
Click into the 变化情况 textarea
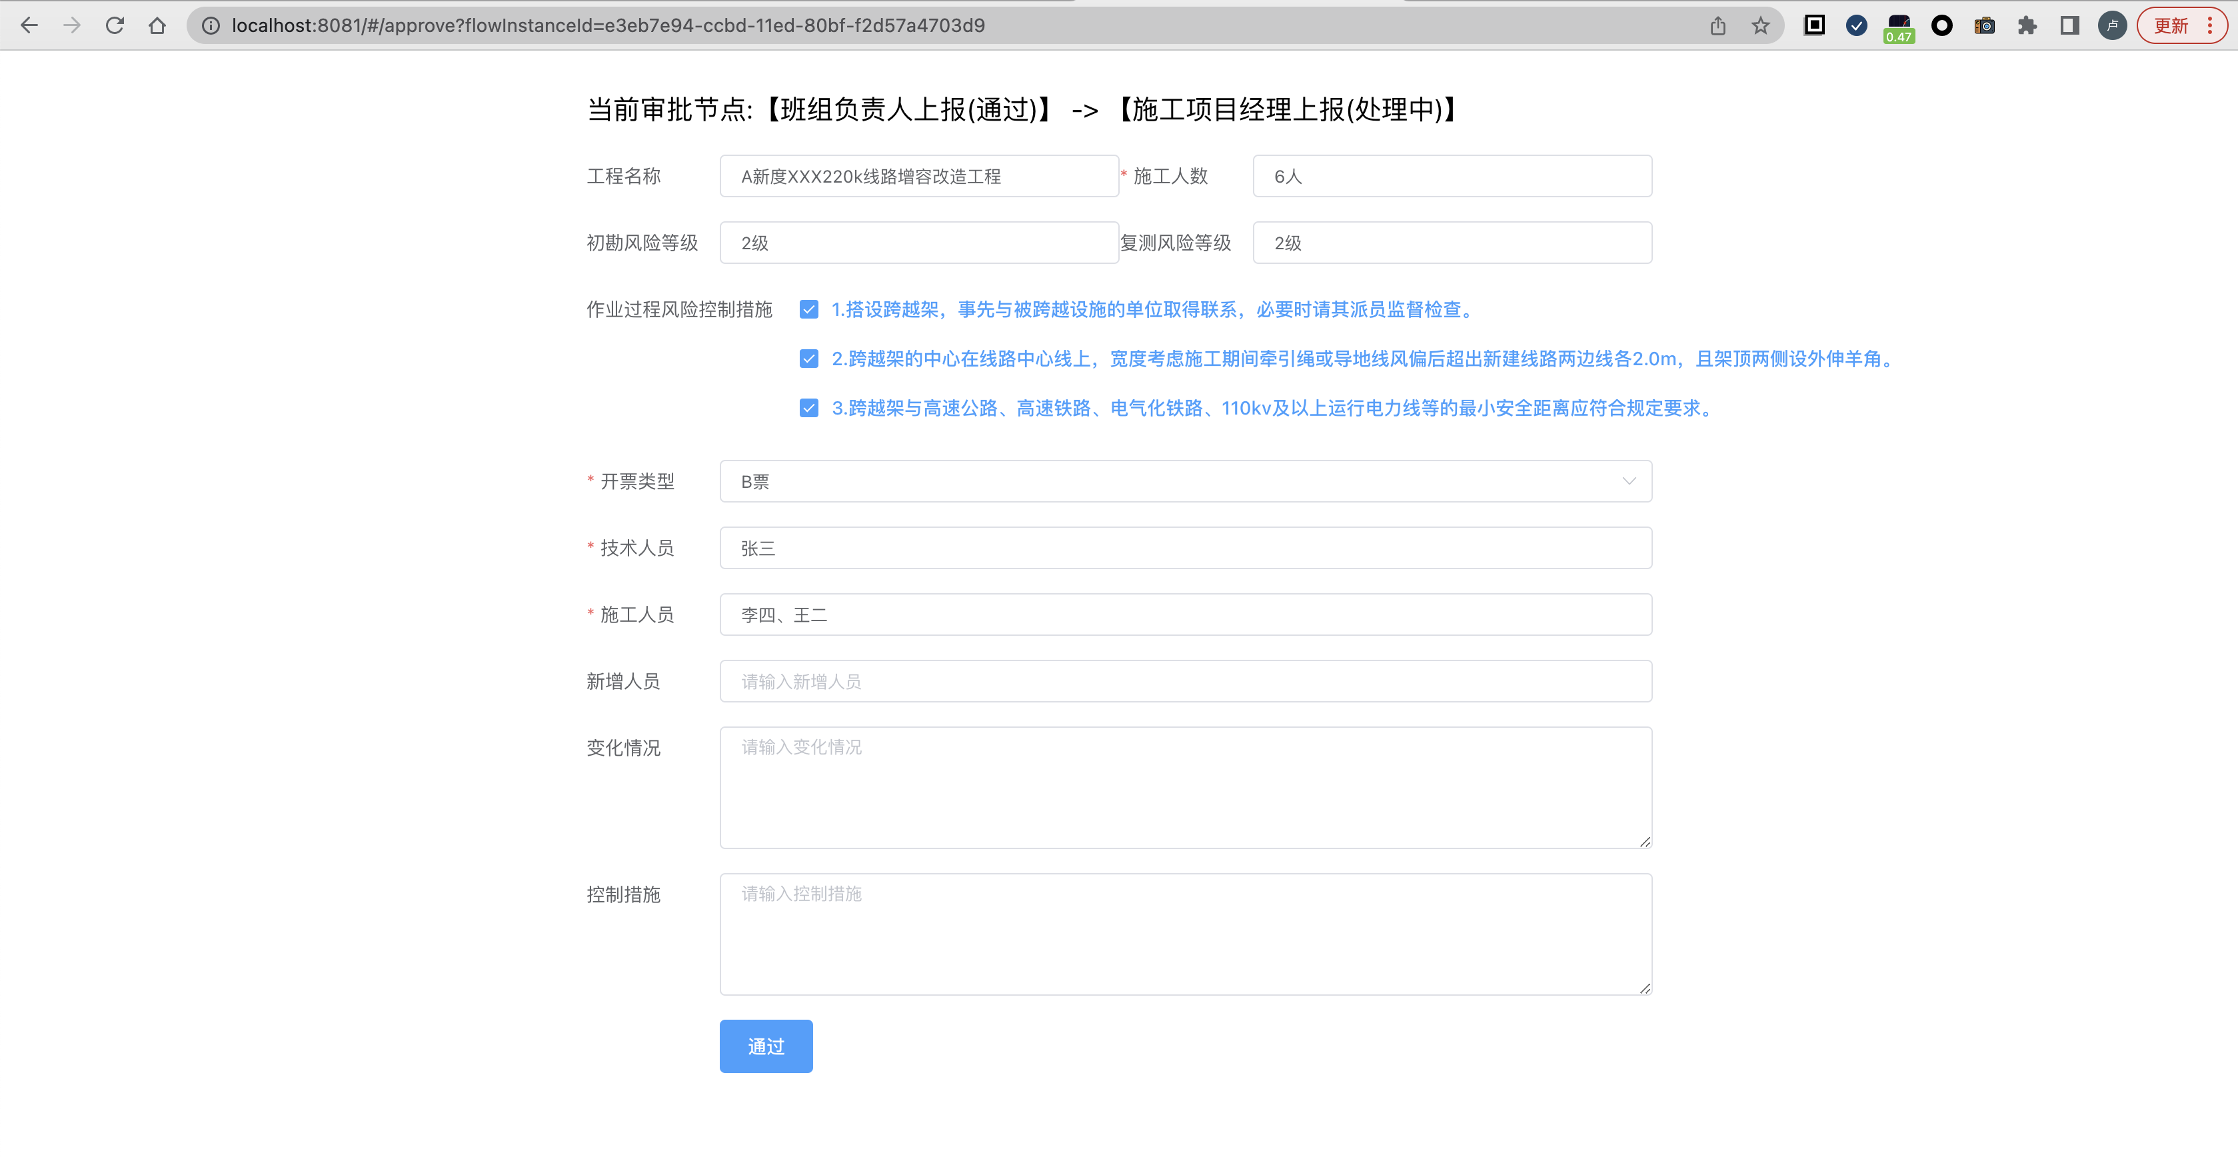pos(1186,788)
